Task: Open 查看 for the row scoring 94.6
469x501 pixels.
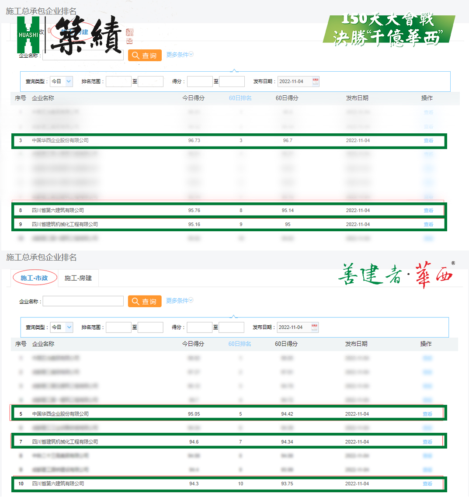Action: pos(427,442)
